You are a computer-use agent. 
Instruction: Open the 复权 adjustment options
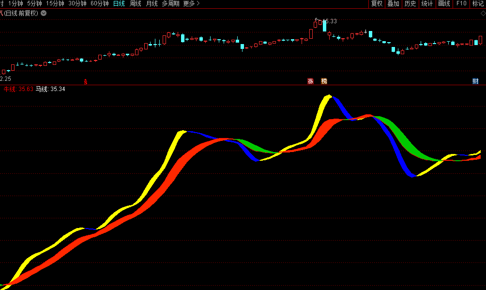pos(377,4)
